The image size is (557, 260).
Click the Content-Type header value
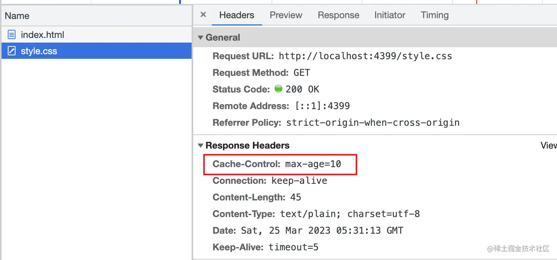tap(350, 214)
